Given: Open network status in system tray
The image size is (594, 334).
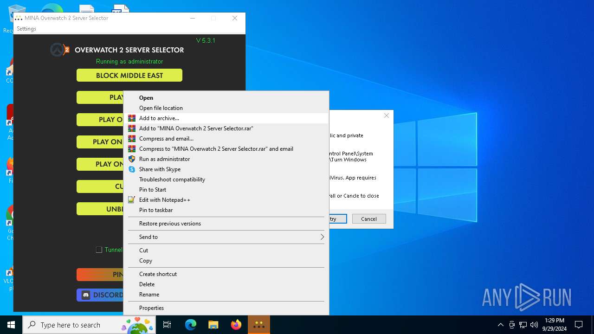Looking at the screenshot, I should click(523, 325).
